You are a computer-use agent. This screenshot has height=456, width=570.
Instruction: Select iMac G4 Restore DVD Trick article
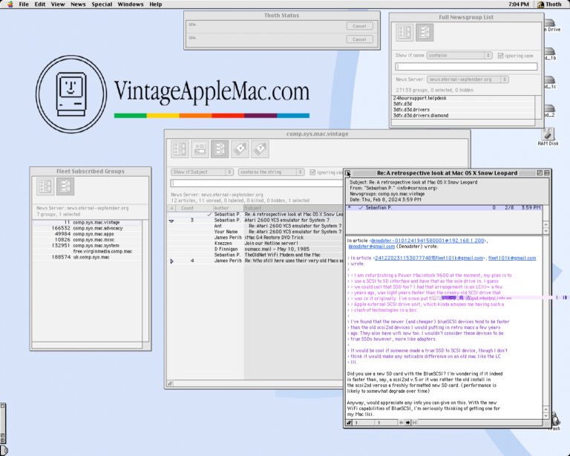(x=255, y=238)
